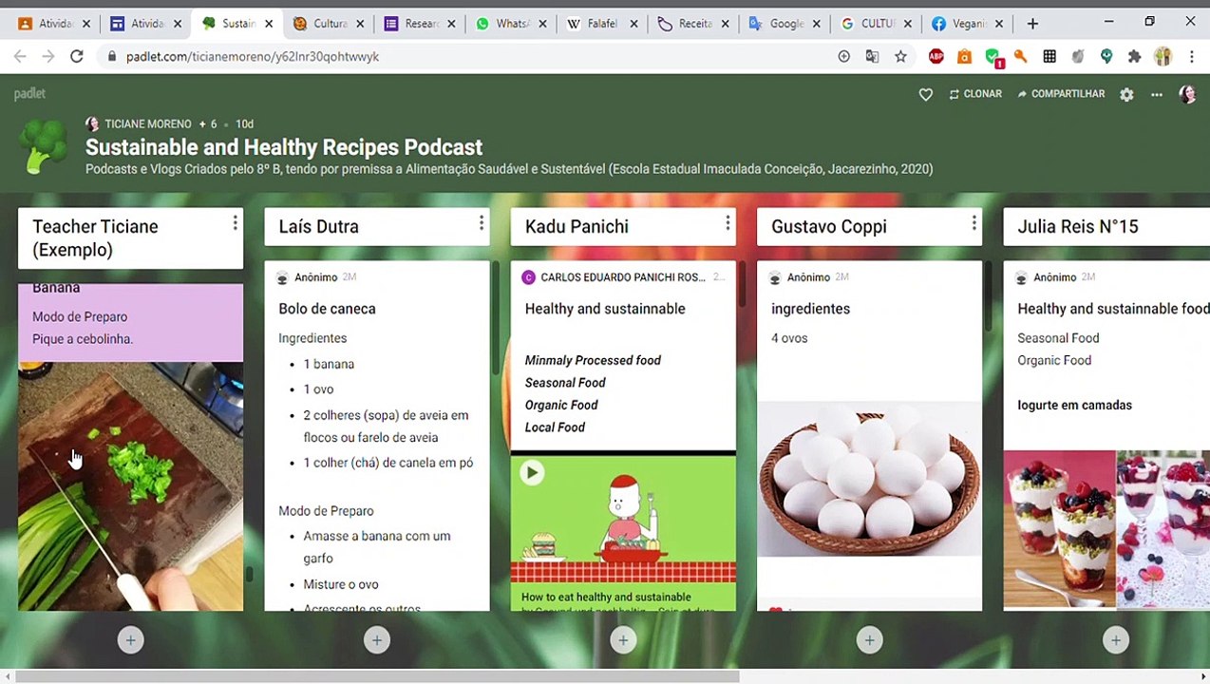
Task: Close the Sustainable Padlet tab
Action: [x=269, y=24]
